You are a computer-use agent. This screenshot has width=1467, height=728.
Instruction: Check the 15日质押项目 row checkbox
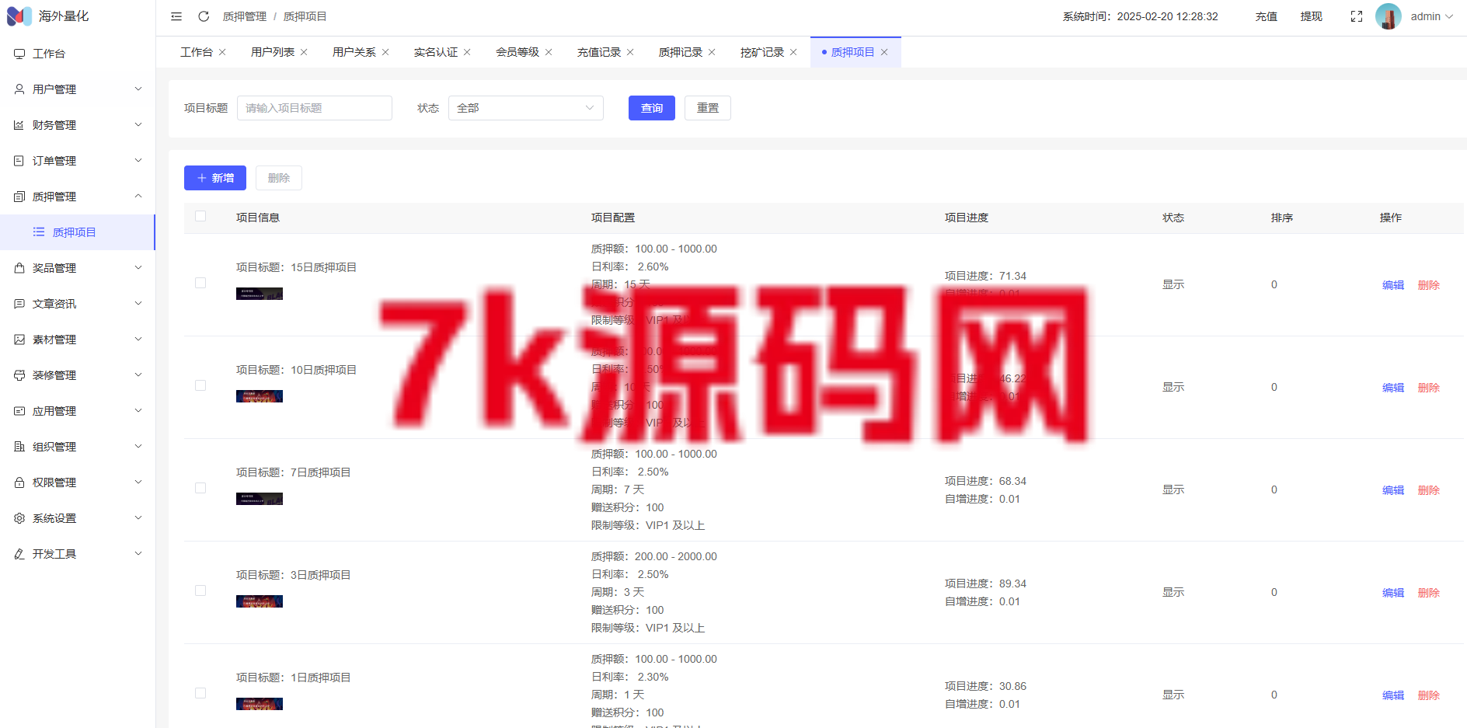(200, 283)
